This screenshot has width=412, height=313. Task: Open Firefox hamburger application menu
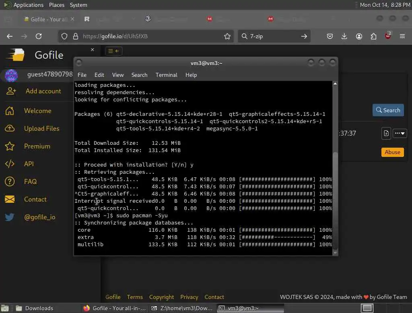(402, 36)
